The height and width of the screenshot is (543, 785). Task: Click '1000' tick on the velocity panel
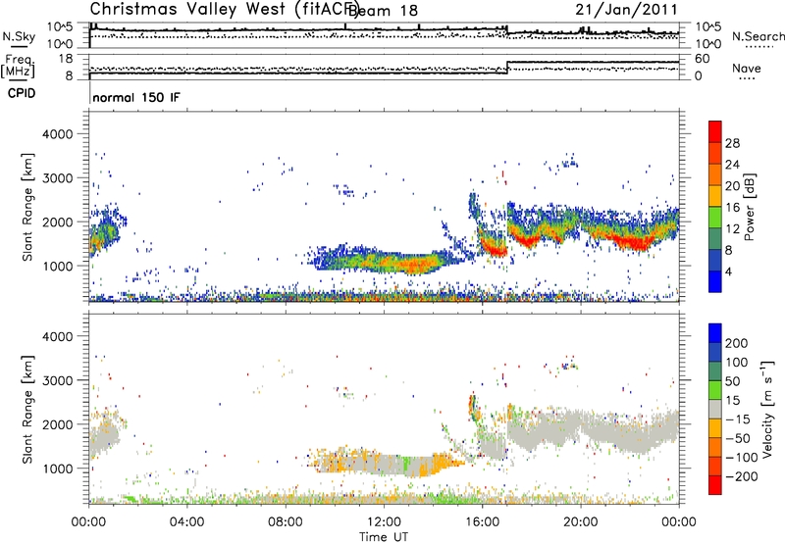point(57,469)
